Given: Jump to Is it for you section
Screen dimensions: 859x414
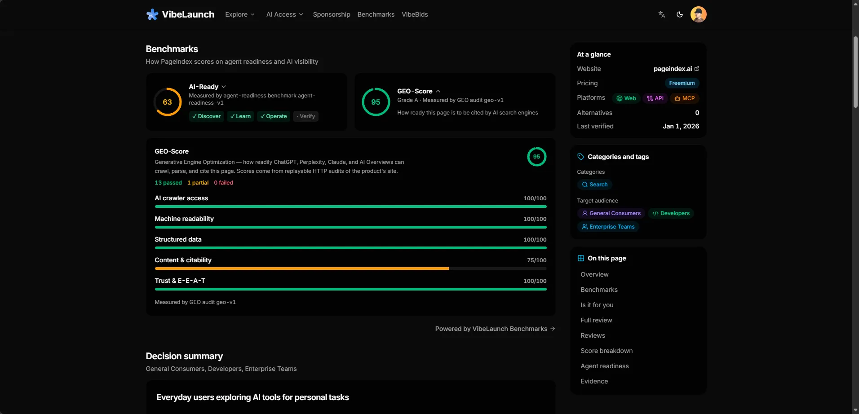Looking at the screenshot, I should pyautogui.click(x=597, y=305).
